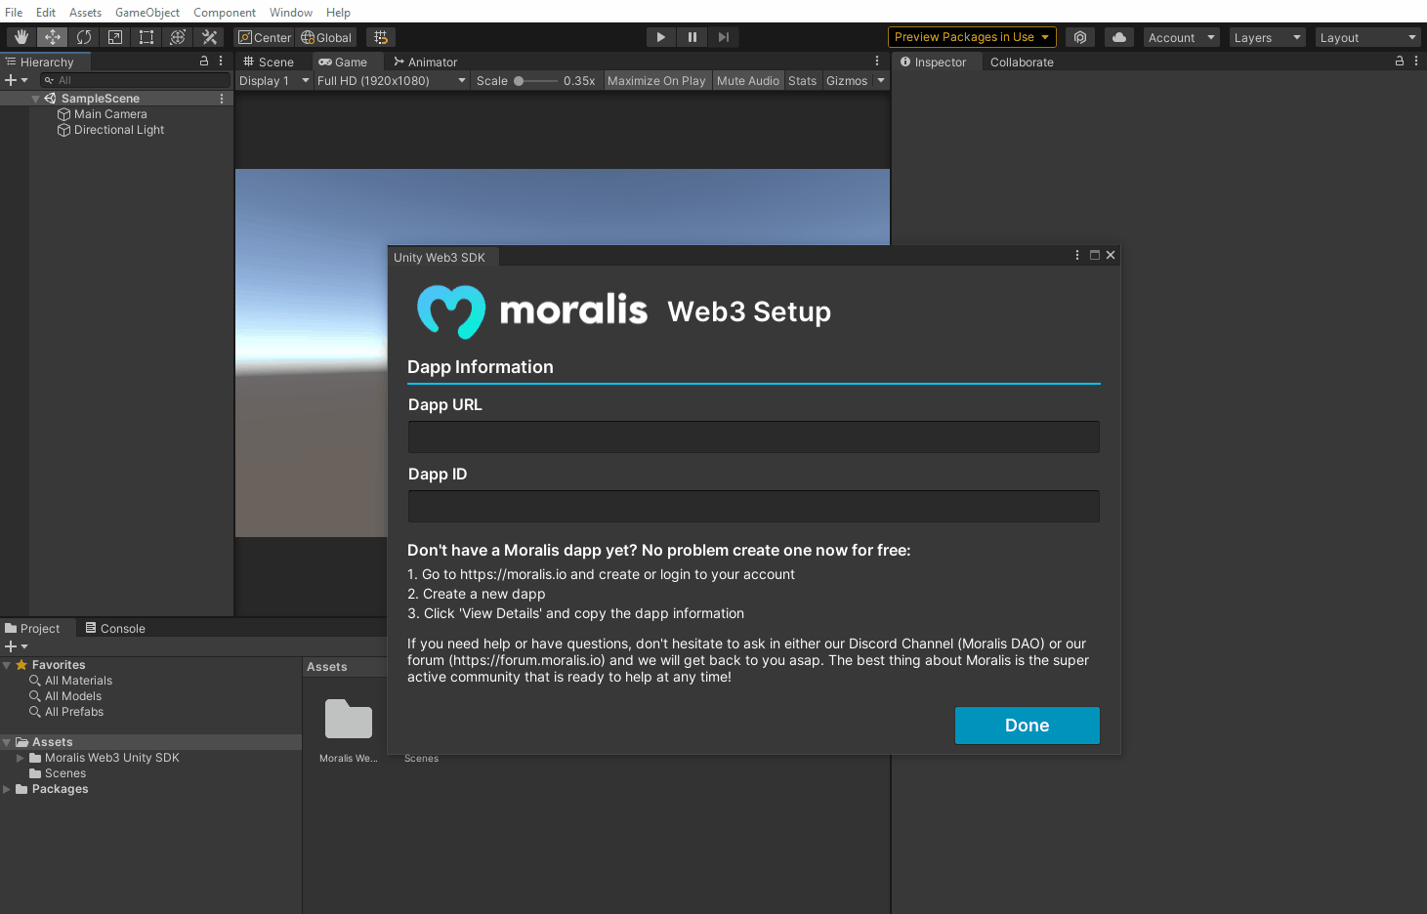Image resolution: width=1427 pixels, height=914 pixels.
Task: Select Main Camera in Hierarchy
Action: 110,114
